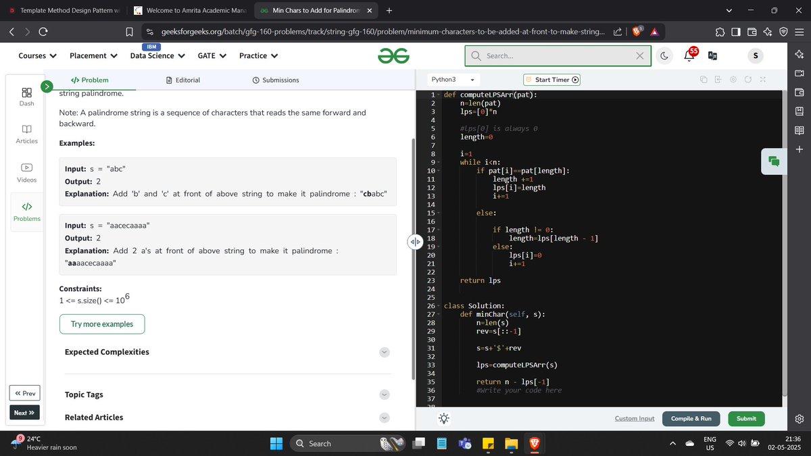Switch to the Editorial tab
Screen dimensions: 811x456
(183, 80)
